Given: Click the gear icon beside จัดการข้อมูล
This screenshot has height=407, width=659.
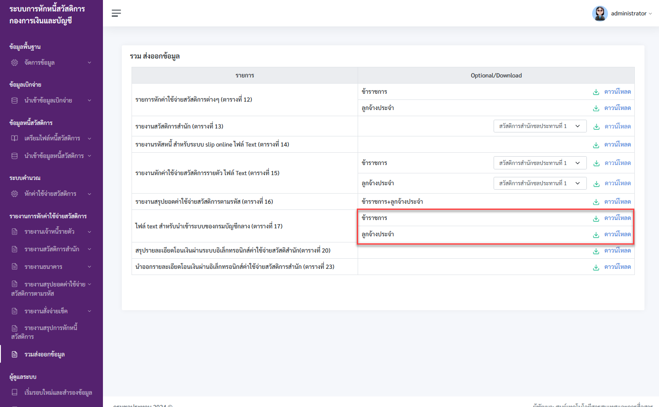Looking at the screenshot, I should tap(15, 62).
